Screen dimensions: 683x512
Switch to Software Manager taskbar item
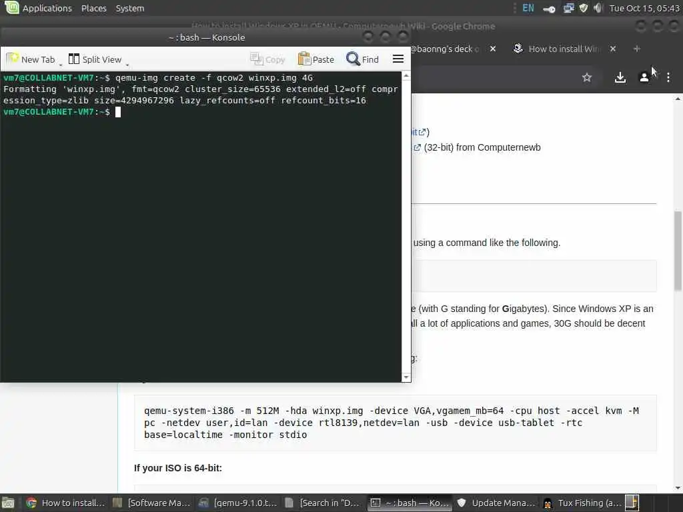click(151, 503)
